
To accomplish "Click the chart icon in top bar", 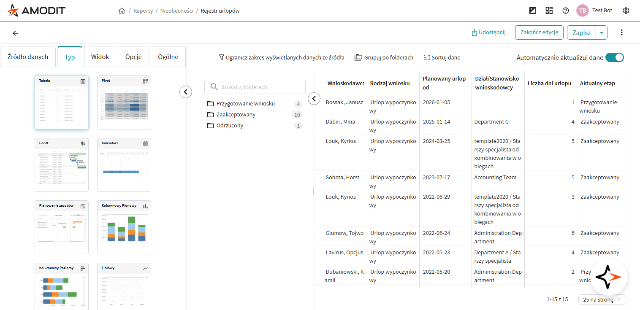I will pos(533,11).
